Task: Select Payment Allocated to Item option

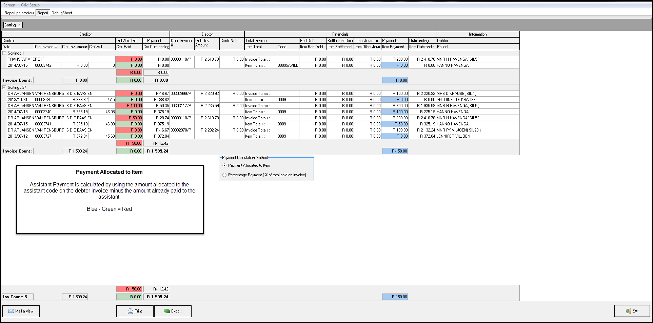Action: pyautogui.click(x=224, y=165)
